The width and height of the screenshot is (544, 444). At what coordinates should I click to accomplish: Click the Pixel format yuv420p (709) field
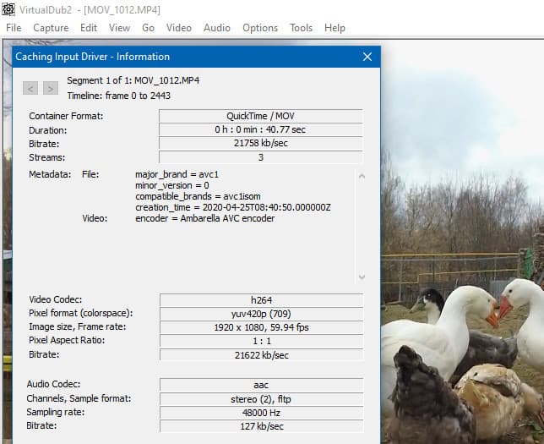coord(262,314)
